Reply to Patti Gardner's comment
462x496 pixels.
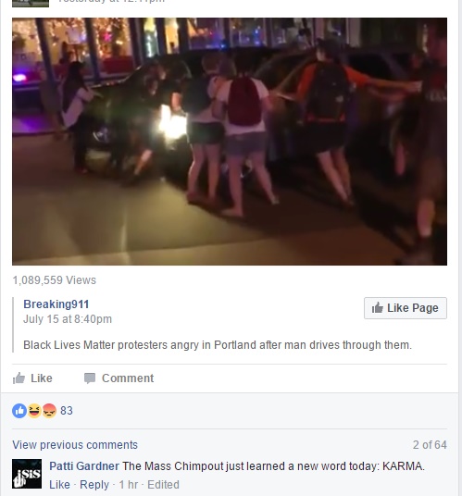94,485
